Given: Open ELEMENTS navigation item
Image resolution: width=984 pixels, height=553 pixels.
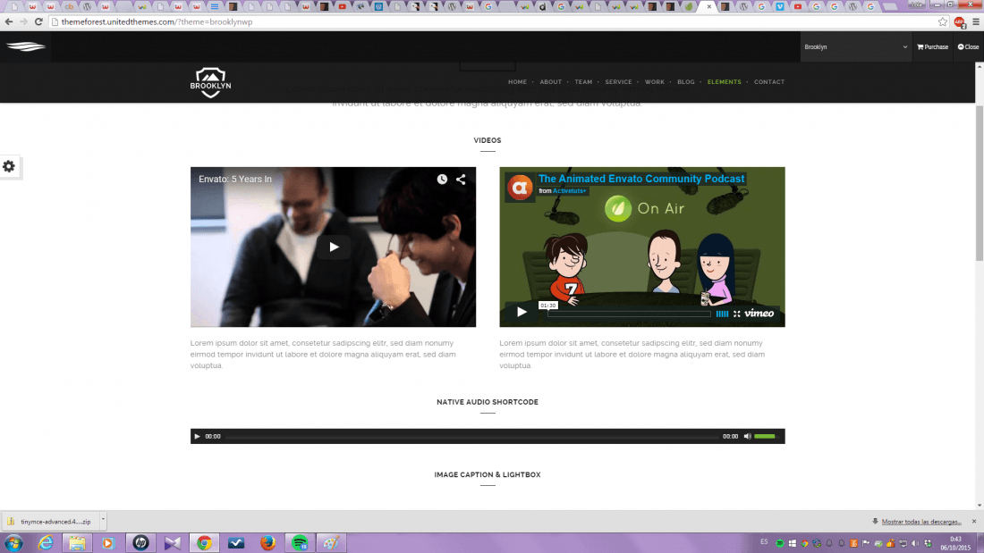Looking at the screenshot, I should point(725,82).
